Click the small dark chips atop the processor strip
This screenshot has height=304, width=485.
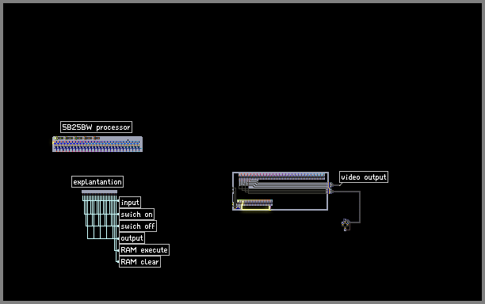(77, 138)
